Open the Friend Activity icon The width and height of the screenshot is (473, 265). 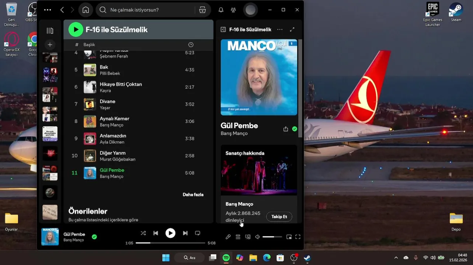(233, 10)
